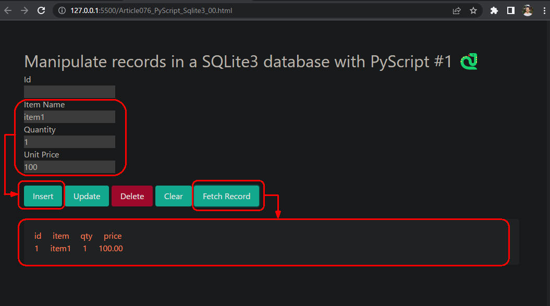The image size is (550, 306).
Task: Go forward to the next browser page
Action: point(24,10)
